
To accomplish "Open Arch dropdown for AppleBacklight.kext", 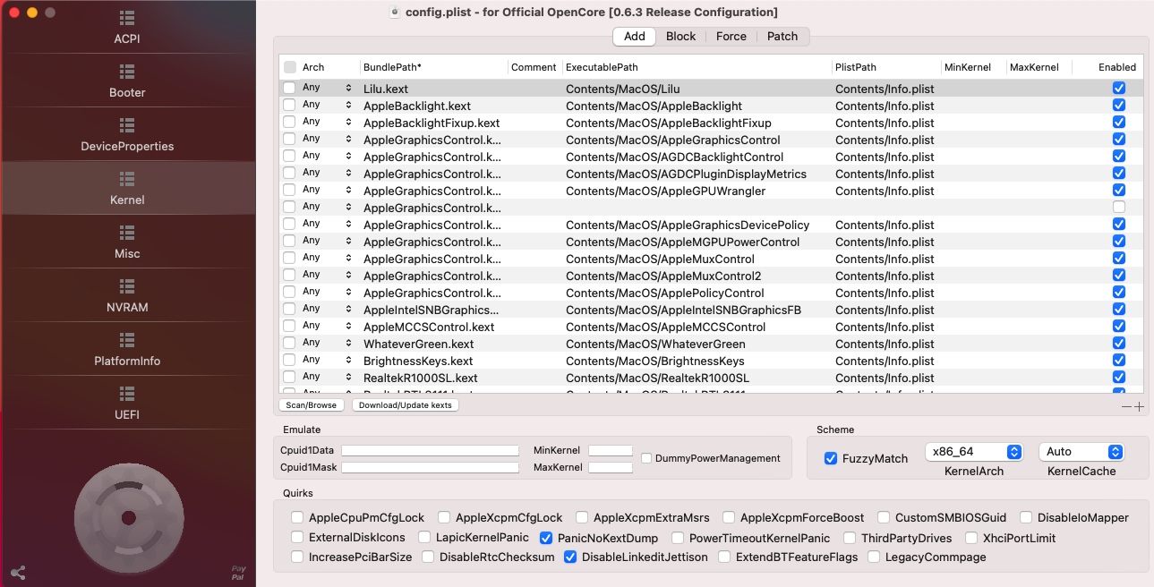I will (x=348, y=106).
